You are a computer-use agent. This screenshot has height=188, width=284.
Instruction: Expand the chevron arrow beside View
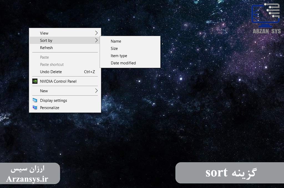(x=96, y=33)
